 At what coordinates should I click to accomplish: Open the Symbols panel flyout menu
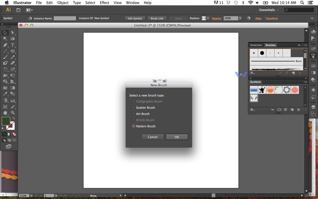[305, 82]
